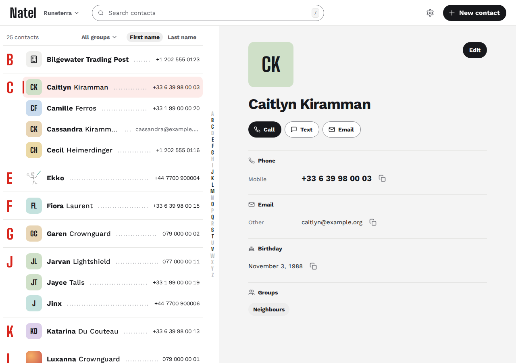
Task: Focus the Search contacts field
Action: point(208,13)
